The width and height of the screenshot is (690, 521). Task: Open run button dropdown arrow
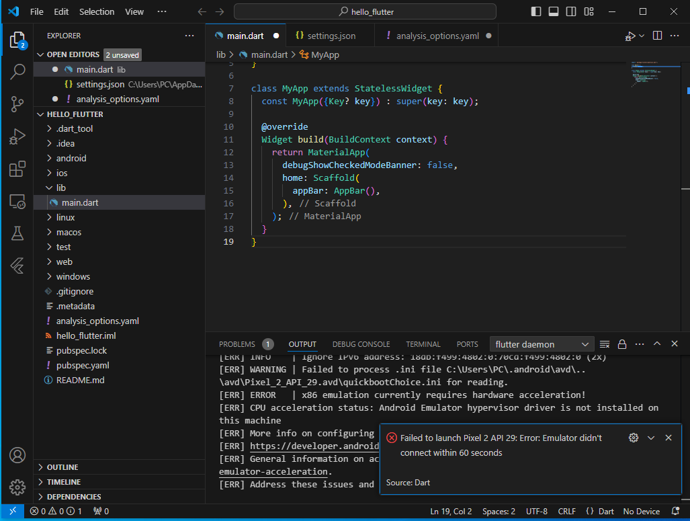(642, 36)
